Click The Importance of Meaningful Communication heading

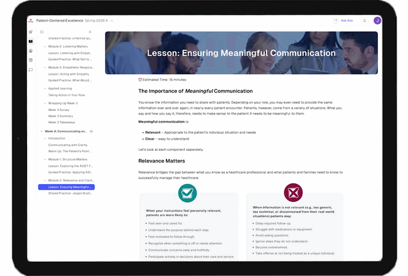point(195,91)
